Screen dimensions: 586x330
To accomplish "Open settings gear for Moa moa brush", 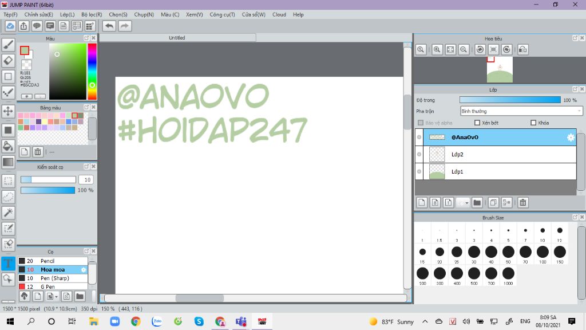I will [x=84, y=270].
